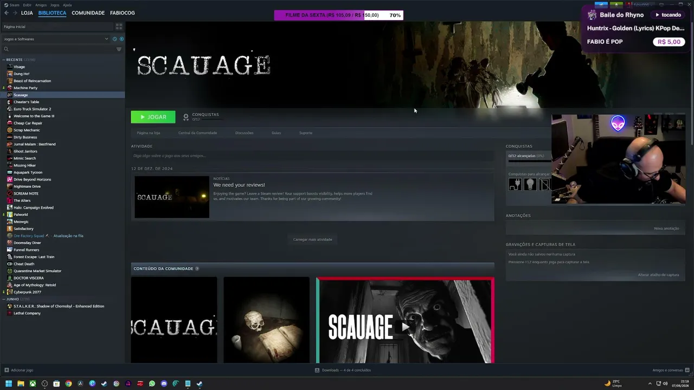Screen dimensions: 694x390
Task: Toggle sort by recent activity clock icon
Action: pyautogui.click(x=114, y=39)
